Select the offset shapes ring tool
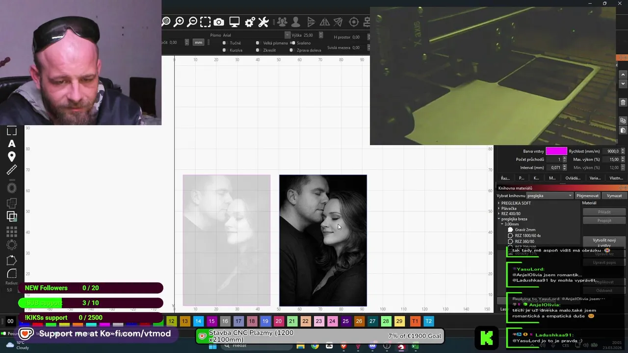628x353 pixels. 12,188
